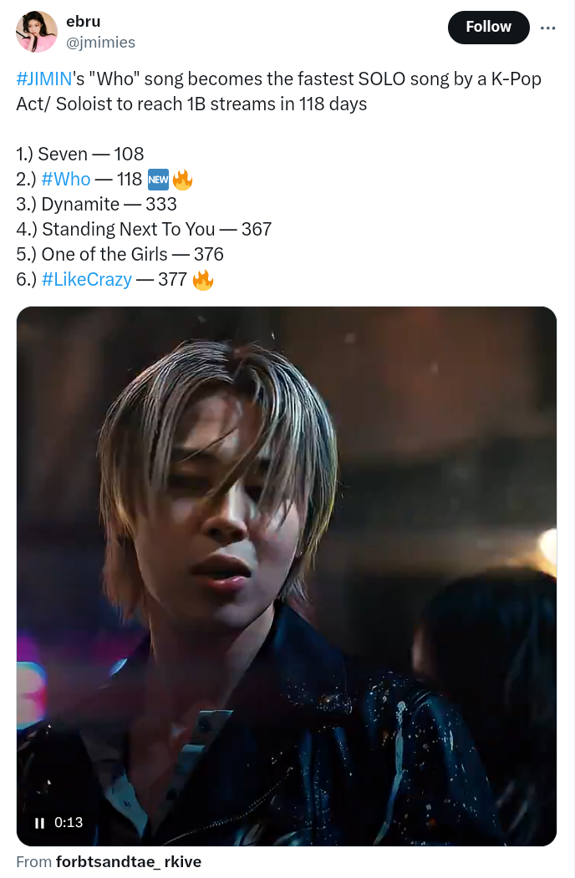The width and height of the screenshot is (575, 878).
Task: Click the "Dynamite — 333" list line
Action: (96, 204)
